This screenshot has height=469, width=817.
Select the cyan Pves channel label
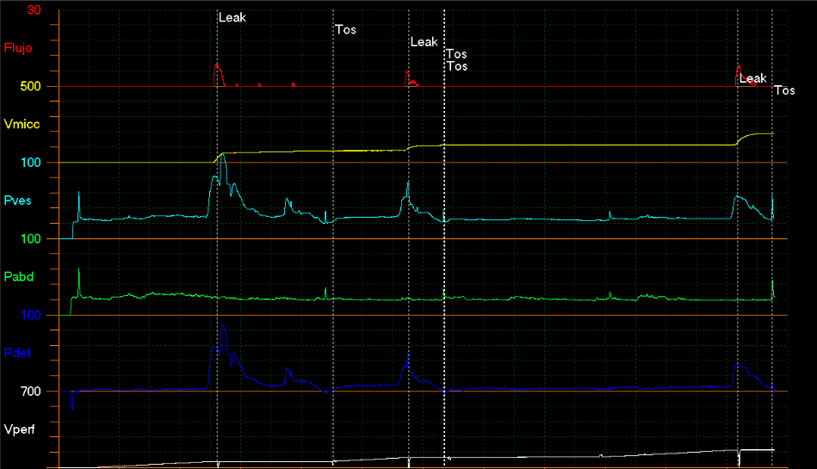(18, 201)
